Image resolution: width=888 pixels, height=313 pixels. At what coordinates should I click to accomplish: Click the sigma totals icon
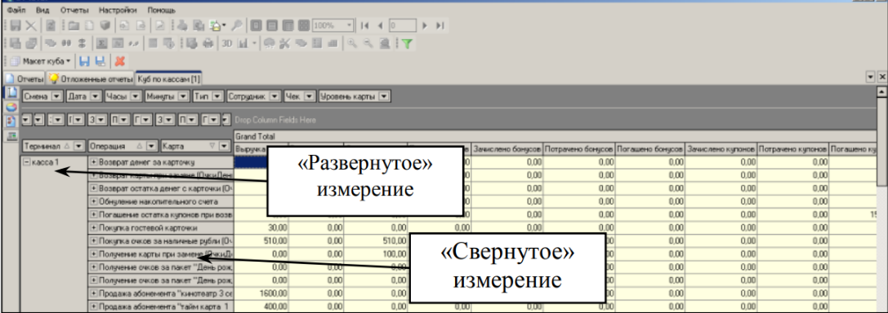coord(102,43)
